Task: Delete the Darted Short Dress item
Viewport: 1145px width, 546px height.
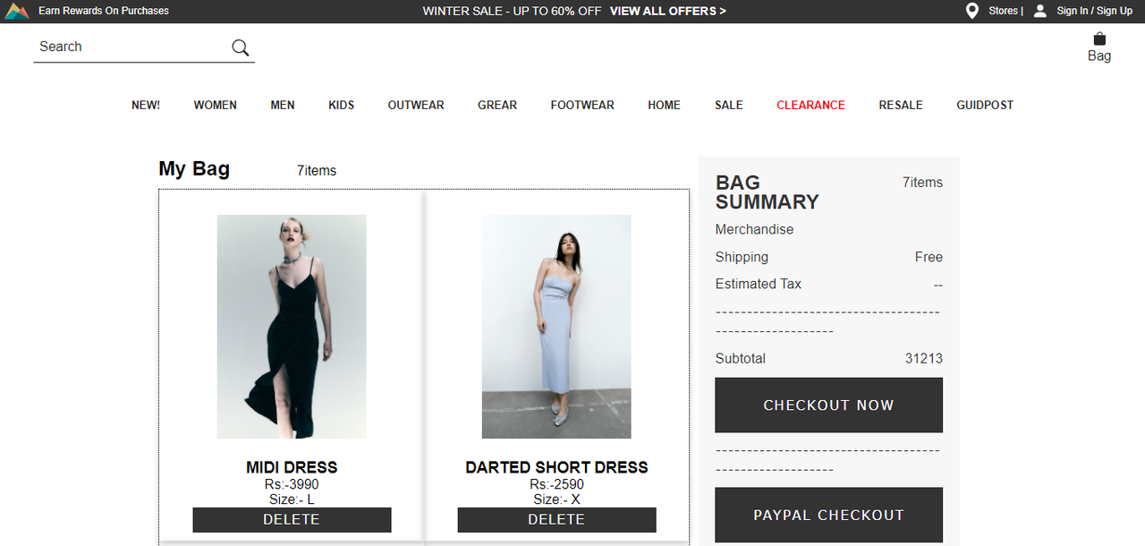Action: pyautogui.click(x=556, y=520)
